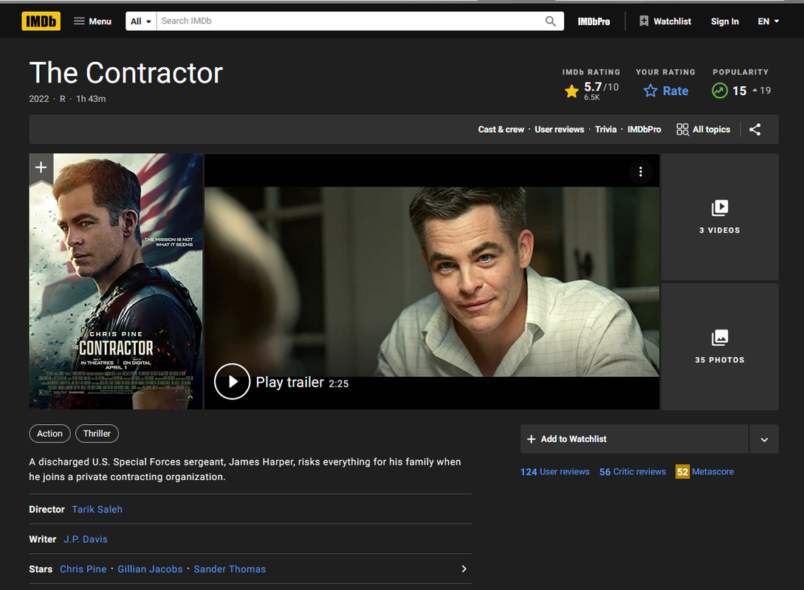Open IMDbPro link in title nav bar

point(644,130)
